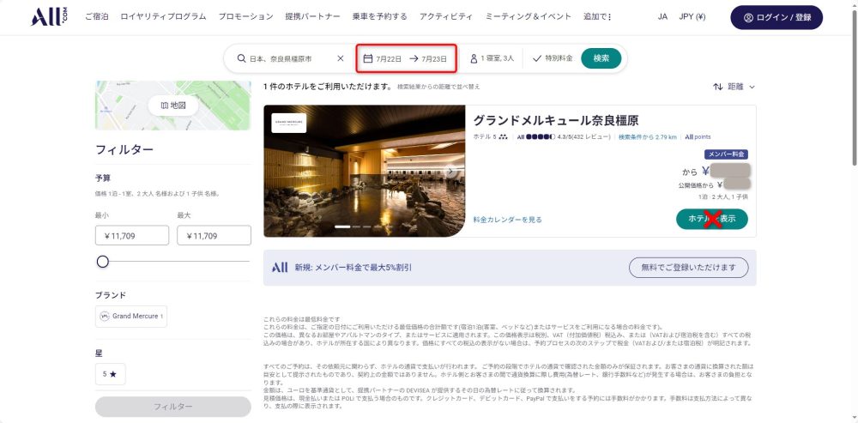Screen dimensions: 858x423
Task: Click the 最小 price input field
Action: click(132, 235)
